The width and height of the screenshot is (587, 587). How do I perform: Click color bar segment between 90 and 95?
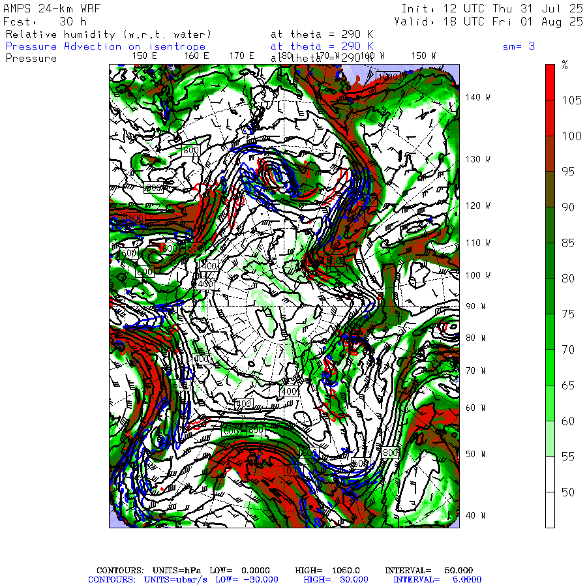tap(550, 189)
